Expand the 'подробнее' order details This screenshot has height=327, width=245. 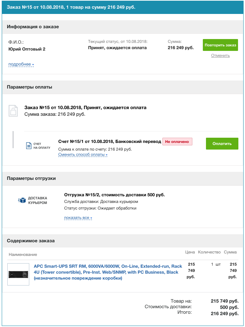pos(21,64)
